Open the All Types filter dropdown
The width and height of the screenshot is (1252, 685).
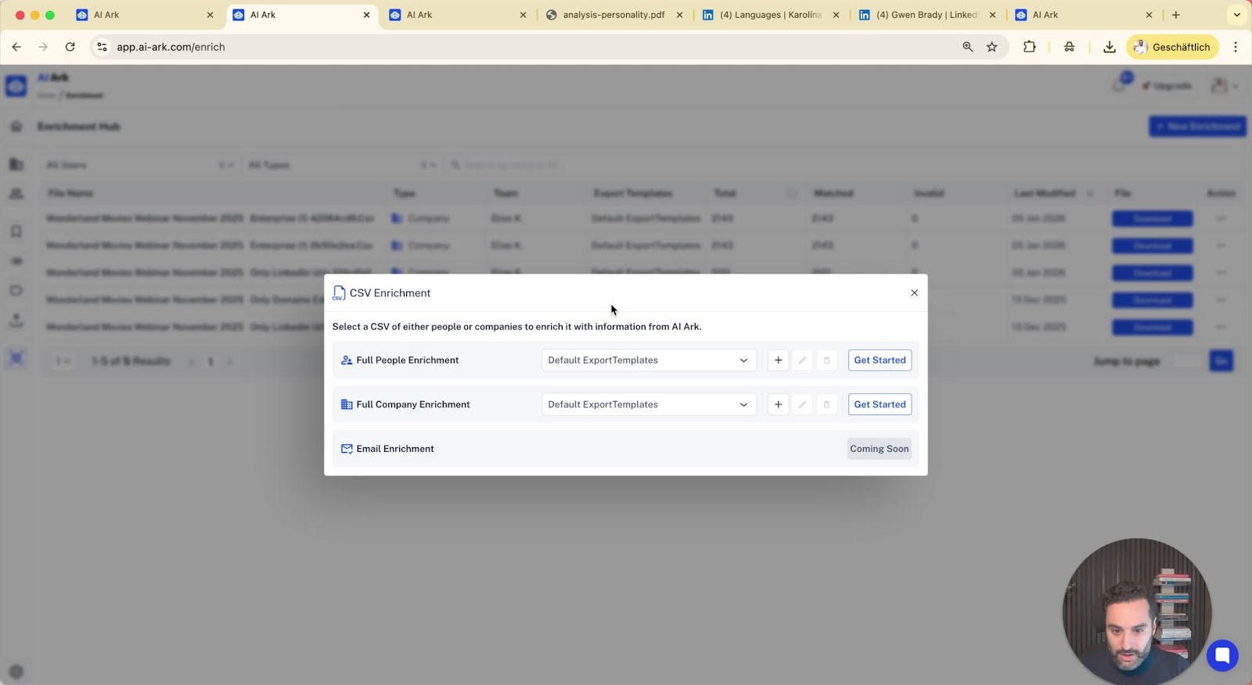(341, 165)
